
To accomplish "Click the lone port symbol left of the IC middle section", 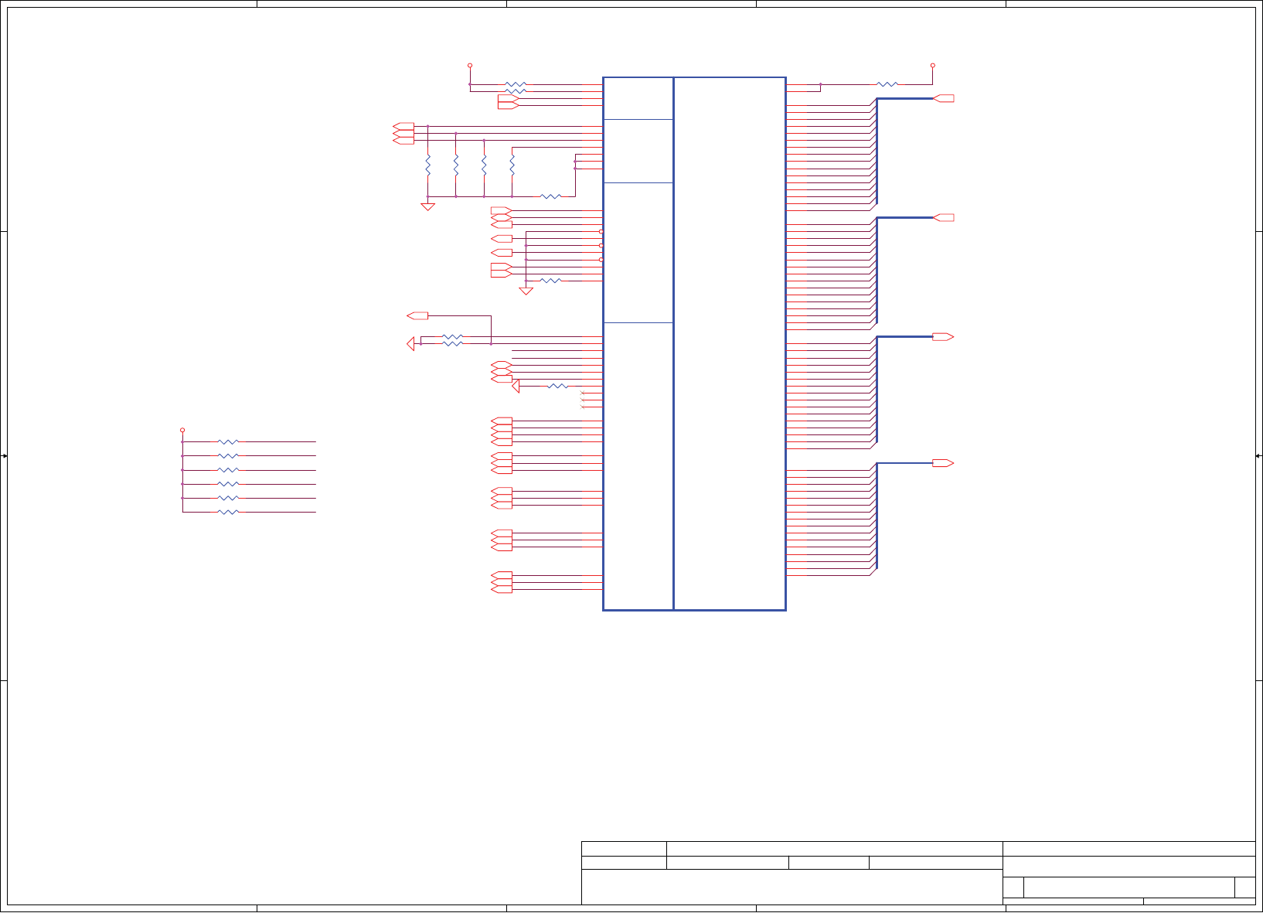I will [x=417, y=315].
